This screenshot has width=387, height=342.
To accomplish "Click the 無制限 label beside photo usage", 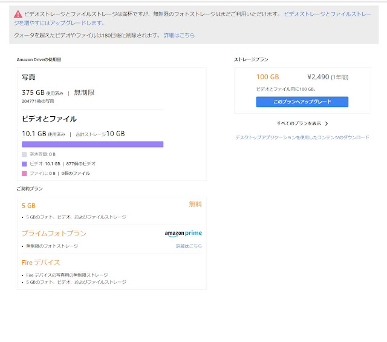I will click(84, 93).
